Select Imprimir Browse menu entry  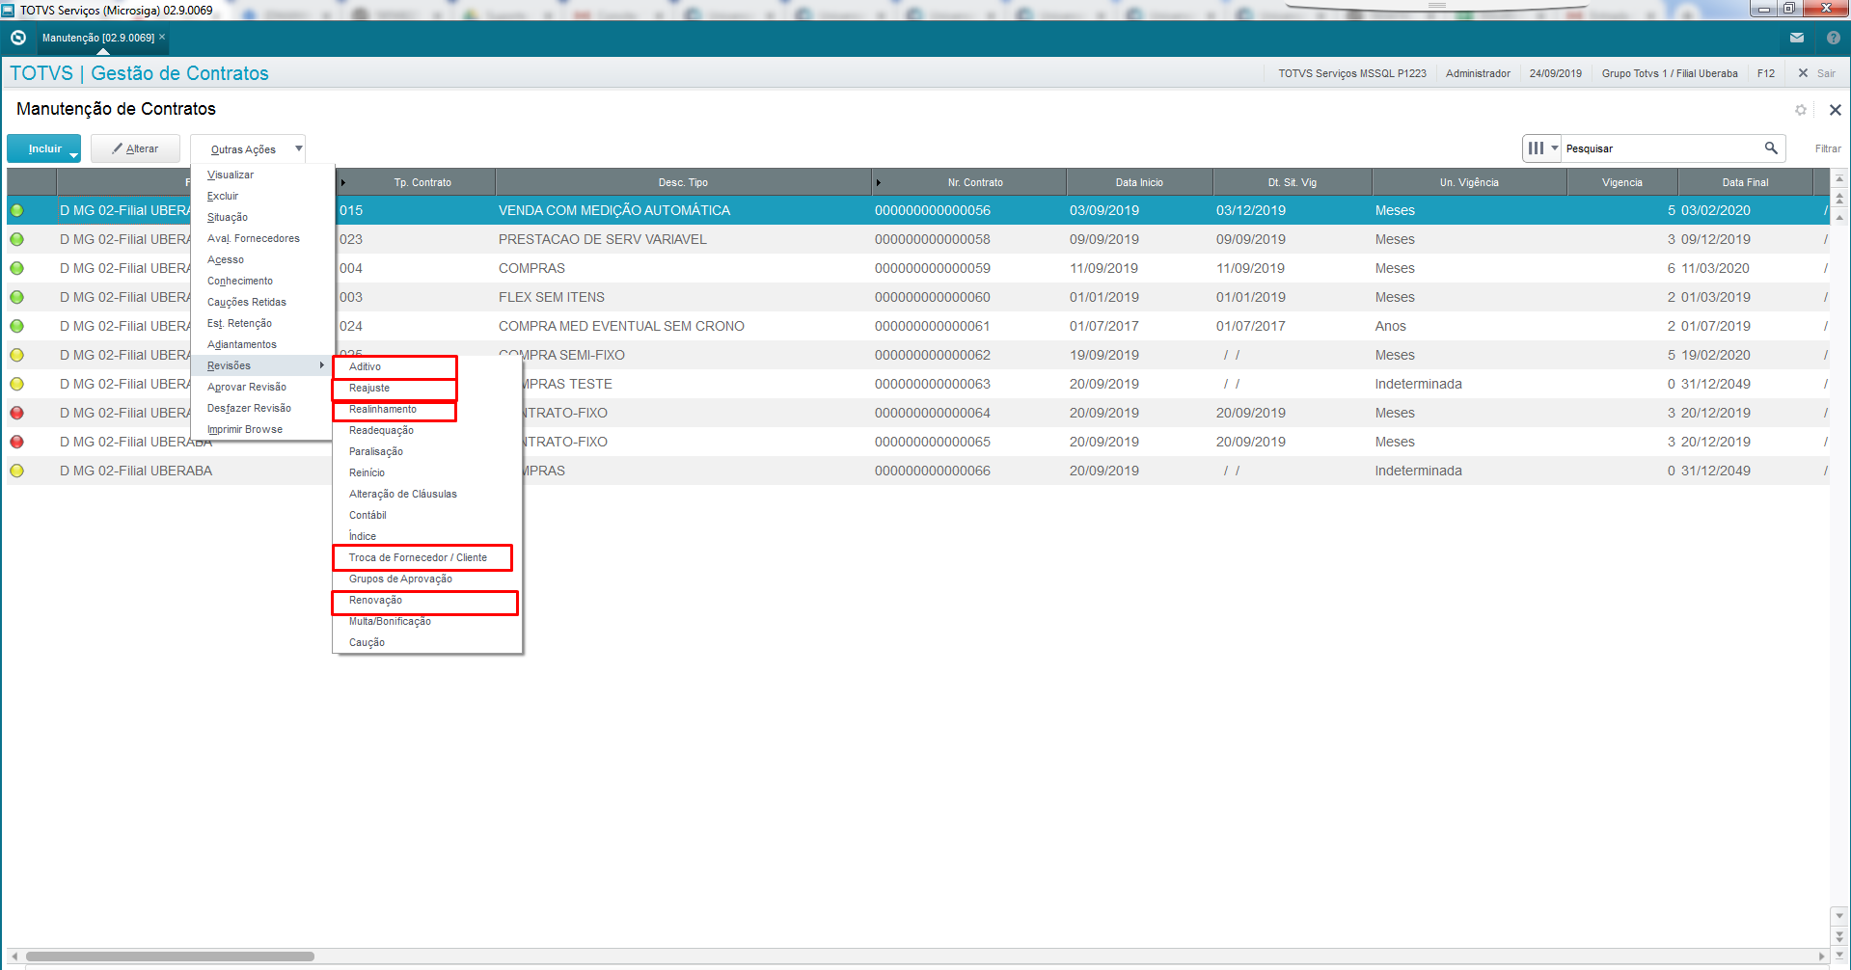click(x=262, y=429)
